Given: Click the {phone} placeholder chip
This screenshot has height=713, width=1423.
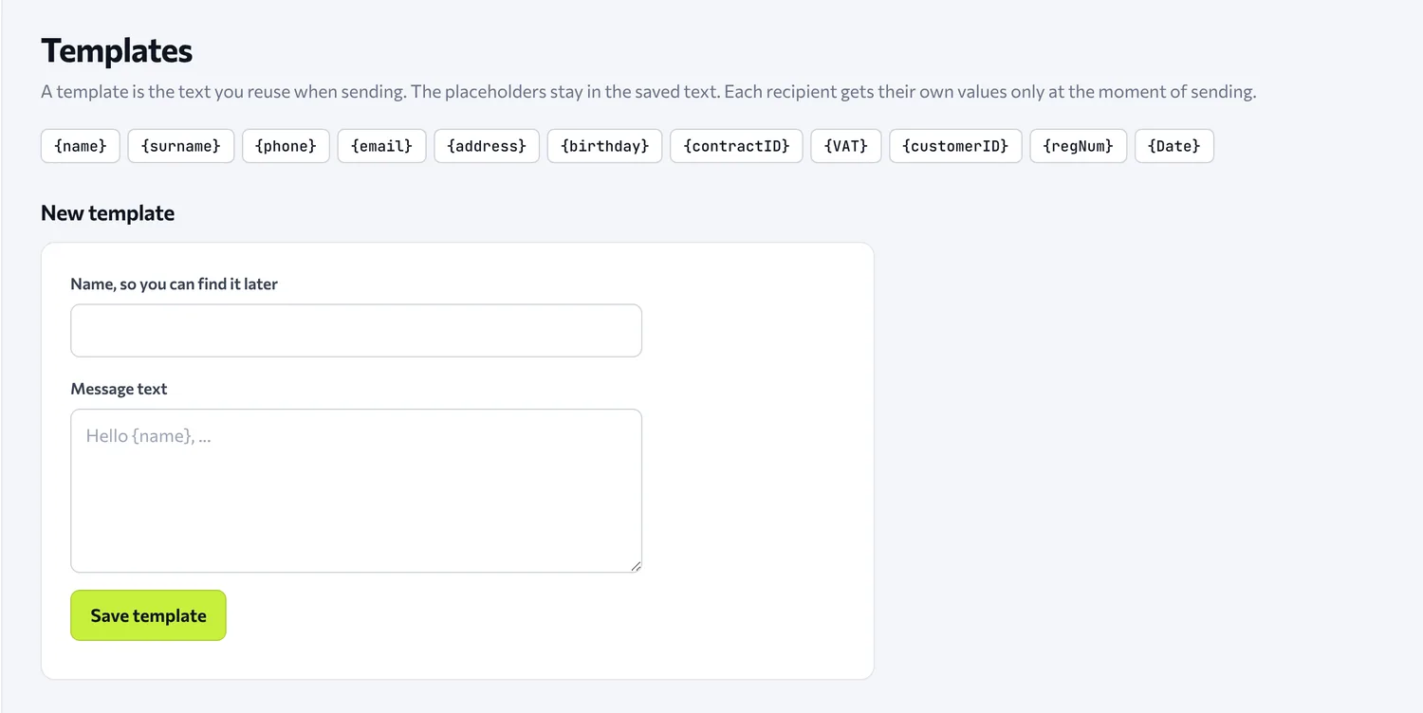Looking at the screenshot, I should click(x=286, y=146).
